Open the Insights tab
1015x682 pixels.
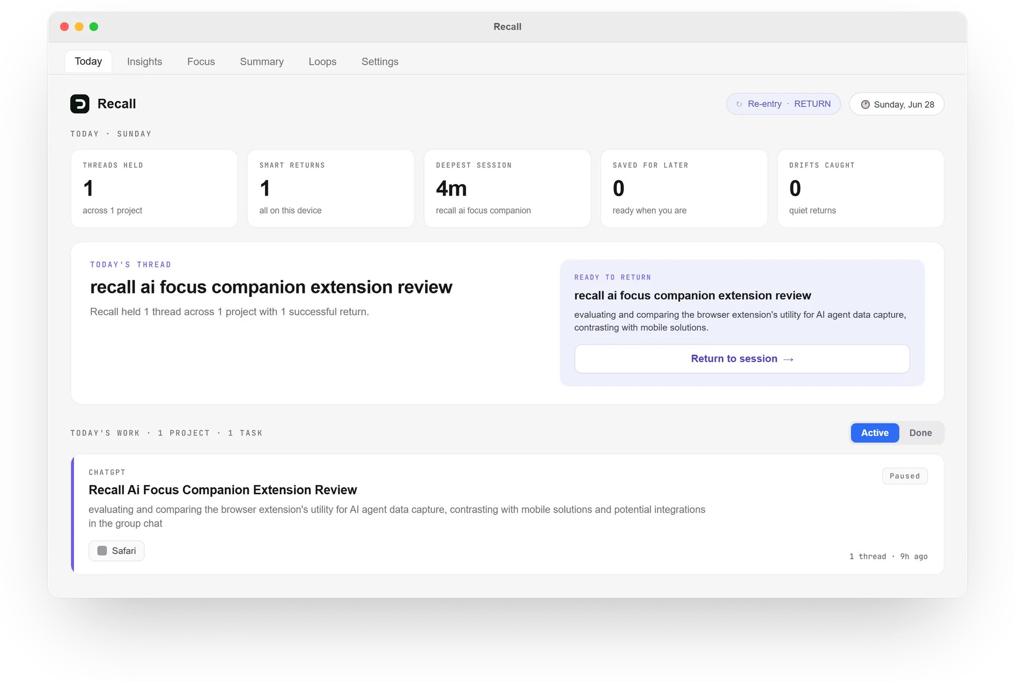coord(144,61)
